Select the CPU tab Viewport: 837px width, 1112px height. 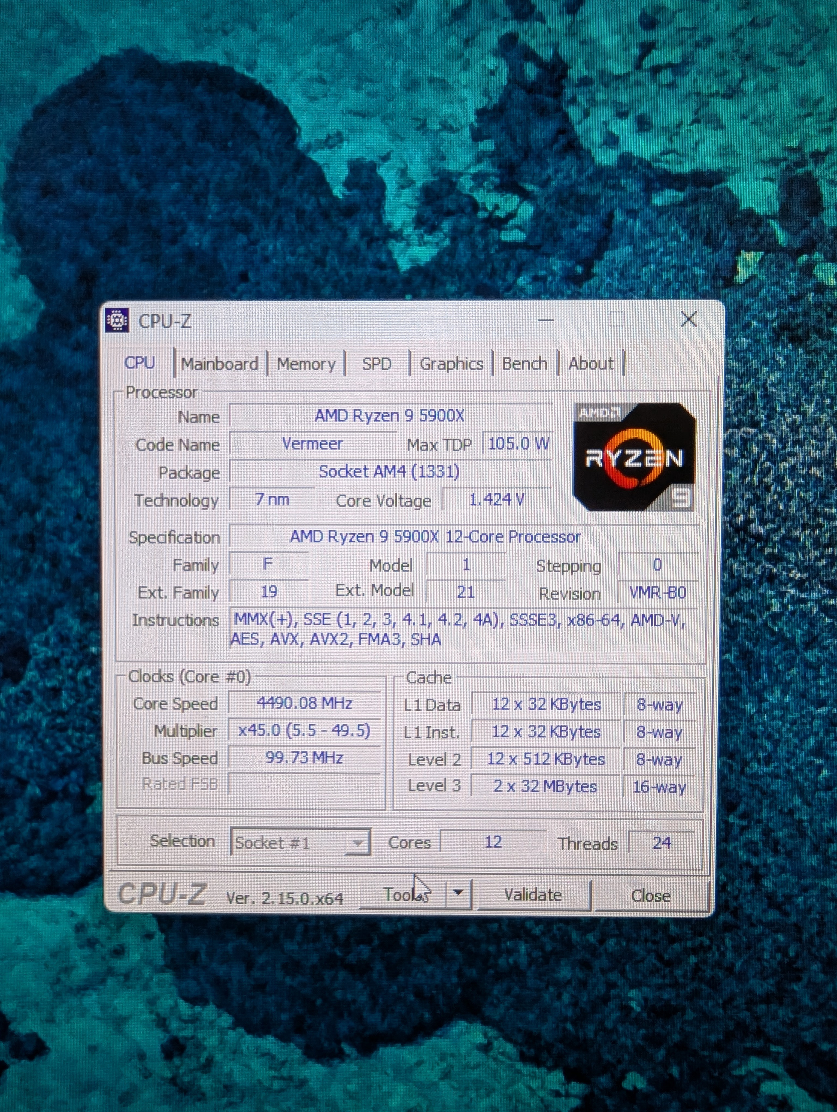[140, 362]
